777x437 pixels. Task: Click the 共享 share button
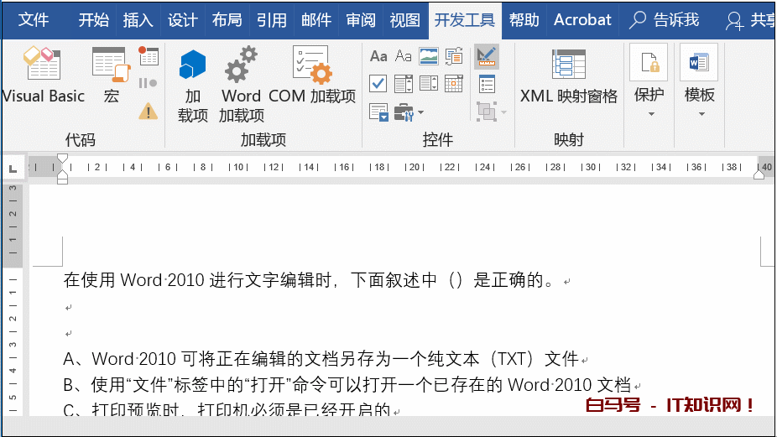pos(751,20)
